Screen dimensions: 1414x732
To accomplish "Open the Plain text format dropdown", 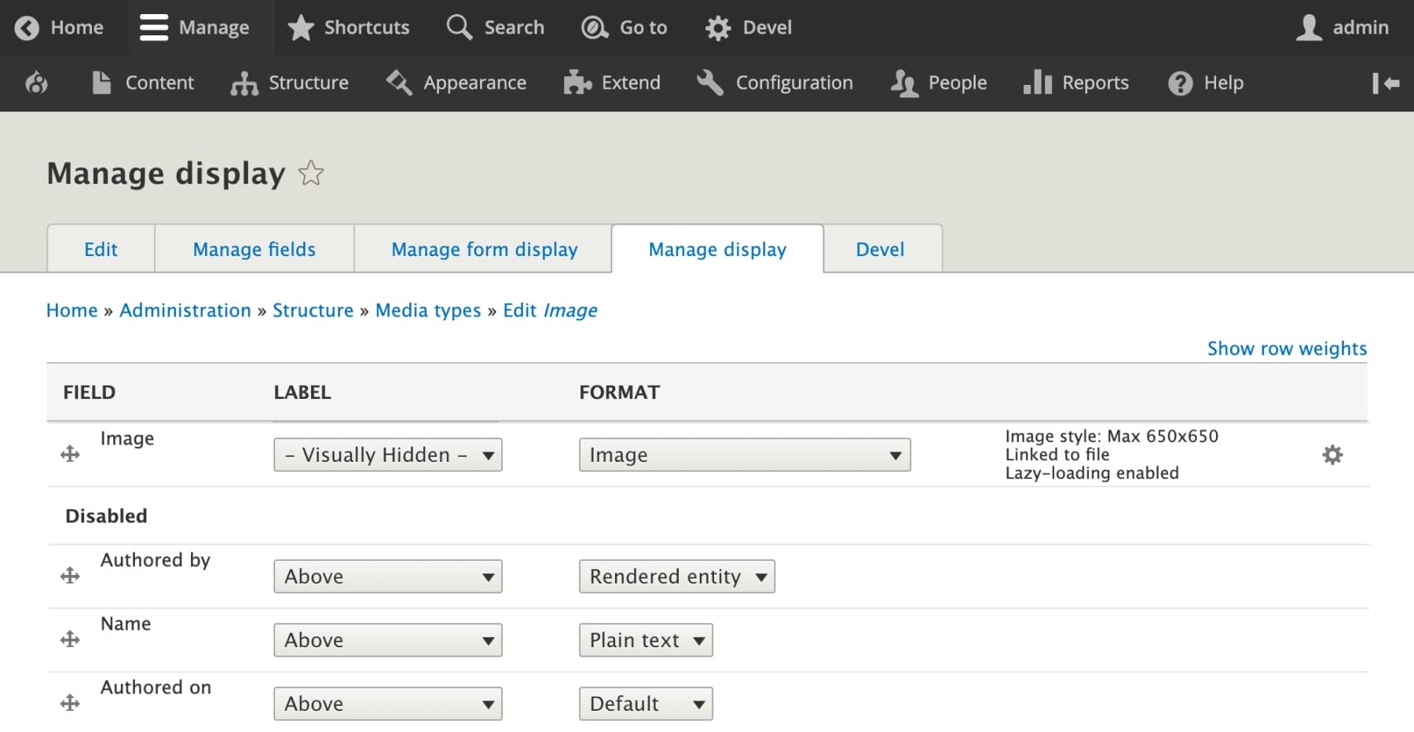I will coord(645,640).
